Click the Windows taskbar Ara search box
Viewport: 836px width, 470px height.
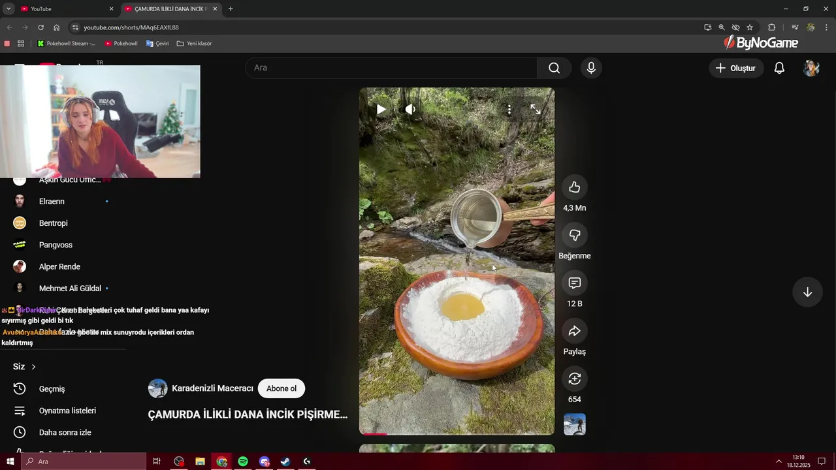pos(84,462)
